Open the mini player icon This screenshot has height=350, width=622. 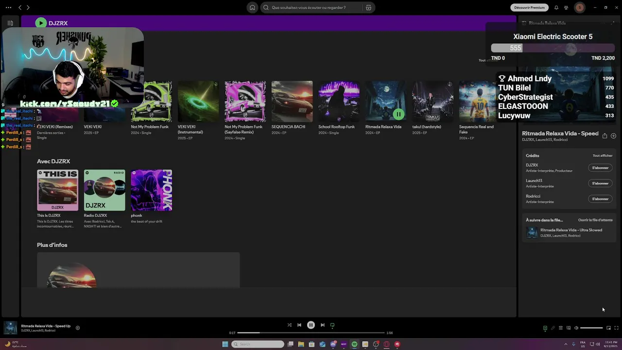(x=608, y=328)
